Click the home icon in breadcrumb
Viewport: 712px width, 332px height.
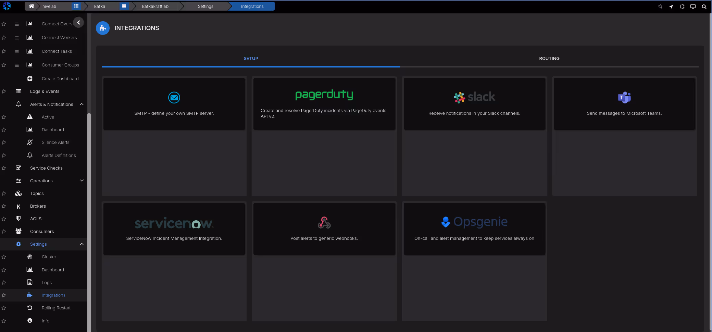(x=31, y=6)
